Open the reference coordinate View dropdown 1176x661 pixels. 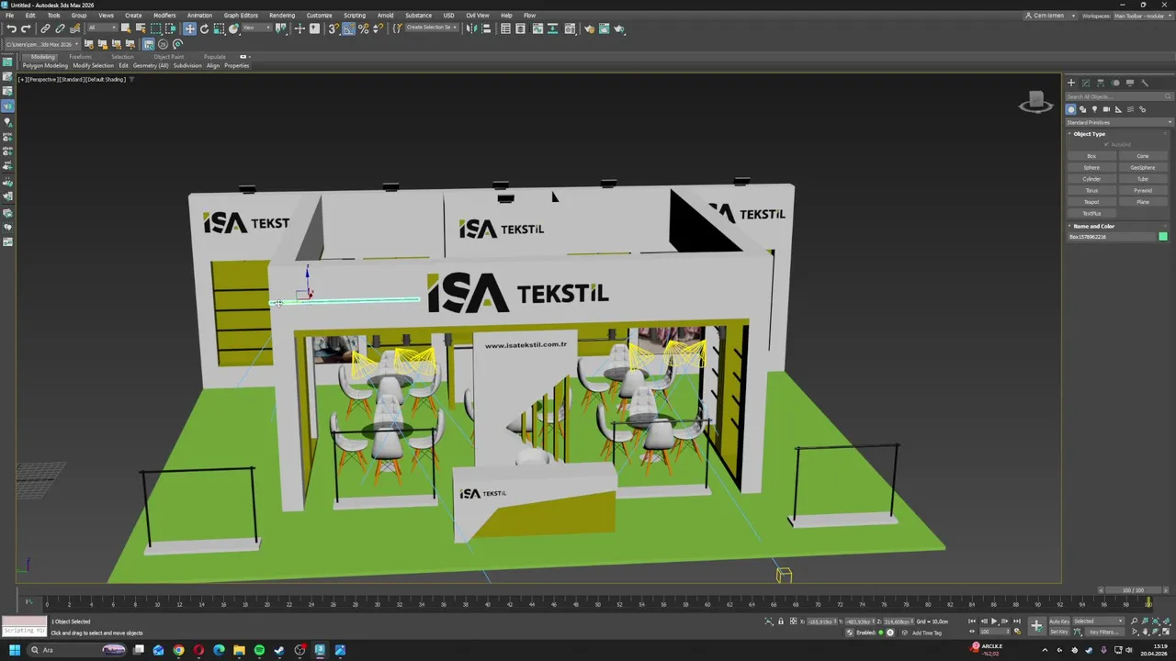pyautogui.click(x=257, y=28)
